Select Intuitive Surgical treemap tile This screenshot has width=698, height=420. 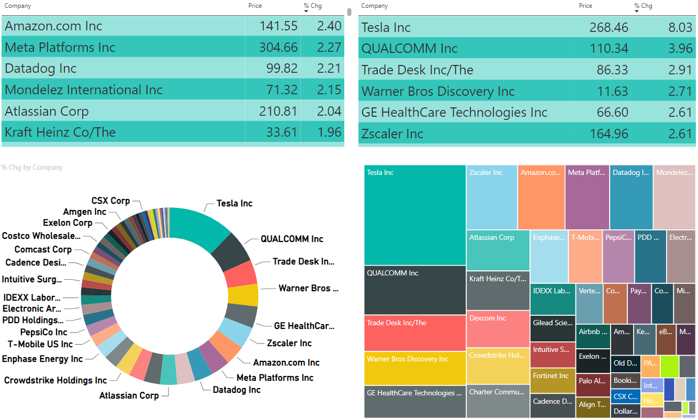(x=553, y=355)
